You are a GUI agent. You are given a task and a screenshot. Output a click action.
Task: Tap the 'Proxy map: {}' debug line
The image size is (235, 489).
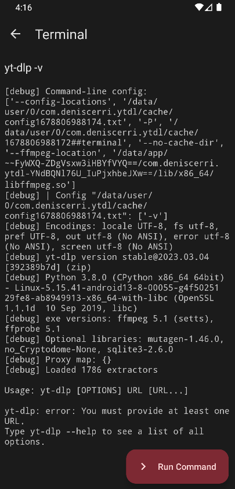click(58, 359)
